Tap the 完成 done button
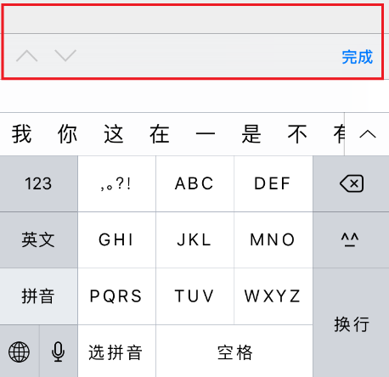The width and height of the screenshot is (389, 377). tap(357, 57)
